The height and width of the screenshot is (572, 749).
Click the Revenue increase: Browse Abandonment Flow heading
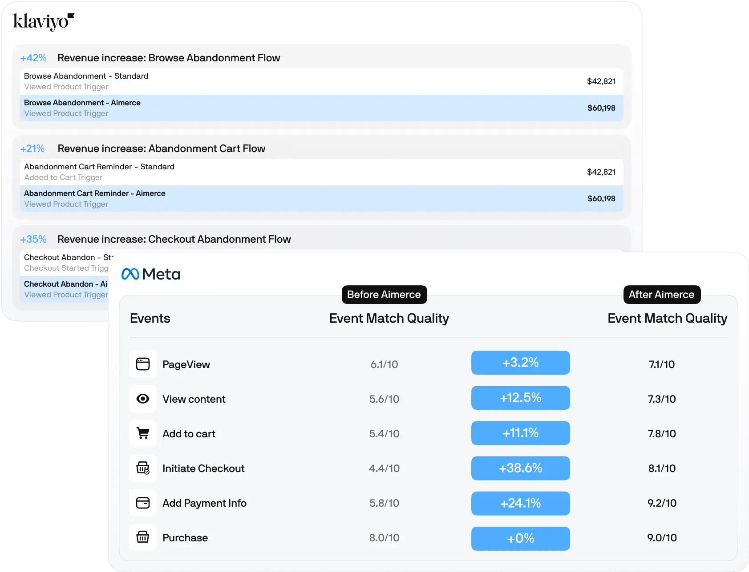click(x=169, y=58)
